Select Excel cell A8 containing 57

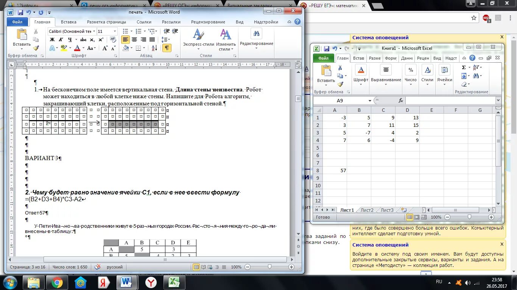pyautogui.click(x=335, y=170)
